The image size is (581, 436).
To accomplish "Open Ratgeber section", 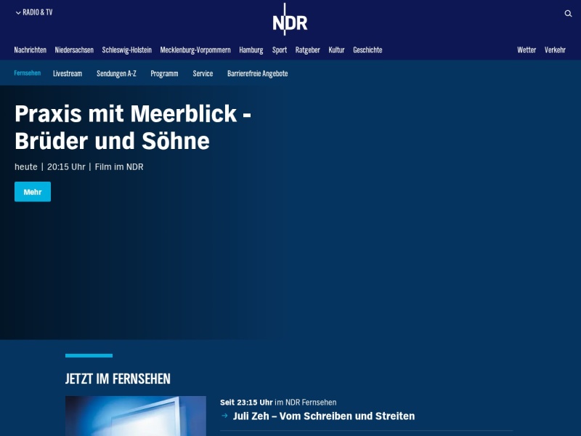I will pos(307,50).
